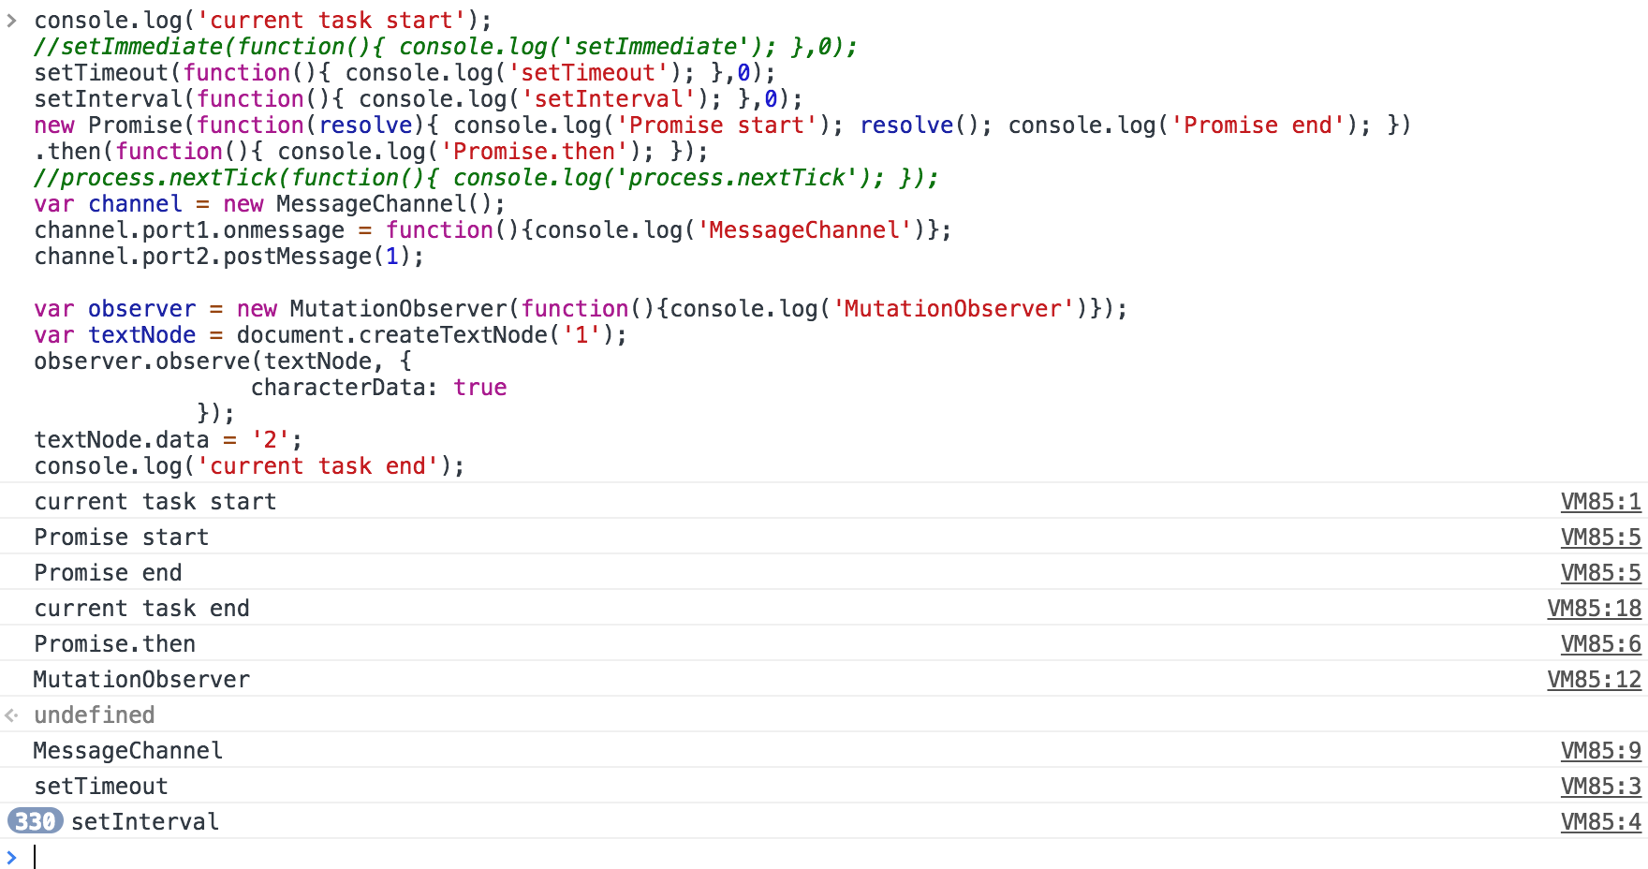Click the return value arrow beside undefined
This screenshot has height=869, width=1648.
point(11,715)
